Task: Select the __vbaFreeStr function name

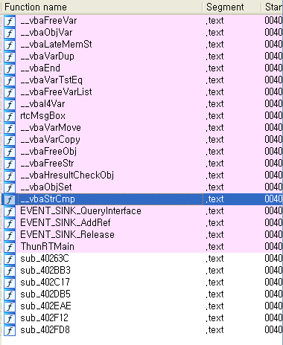Action: 47,164
